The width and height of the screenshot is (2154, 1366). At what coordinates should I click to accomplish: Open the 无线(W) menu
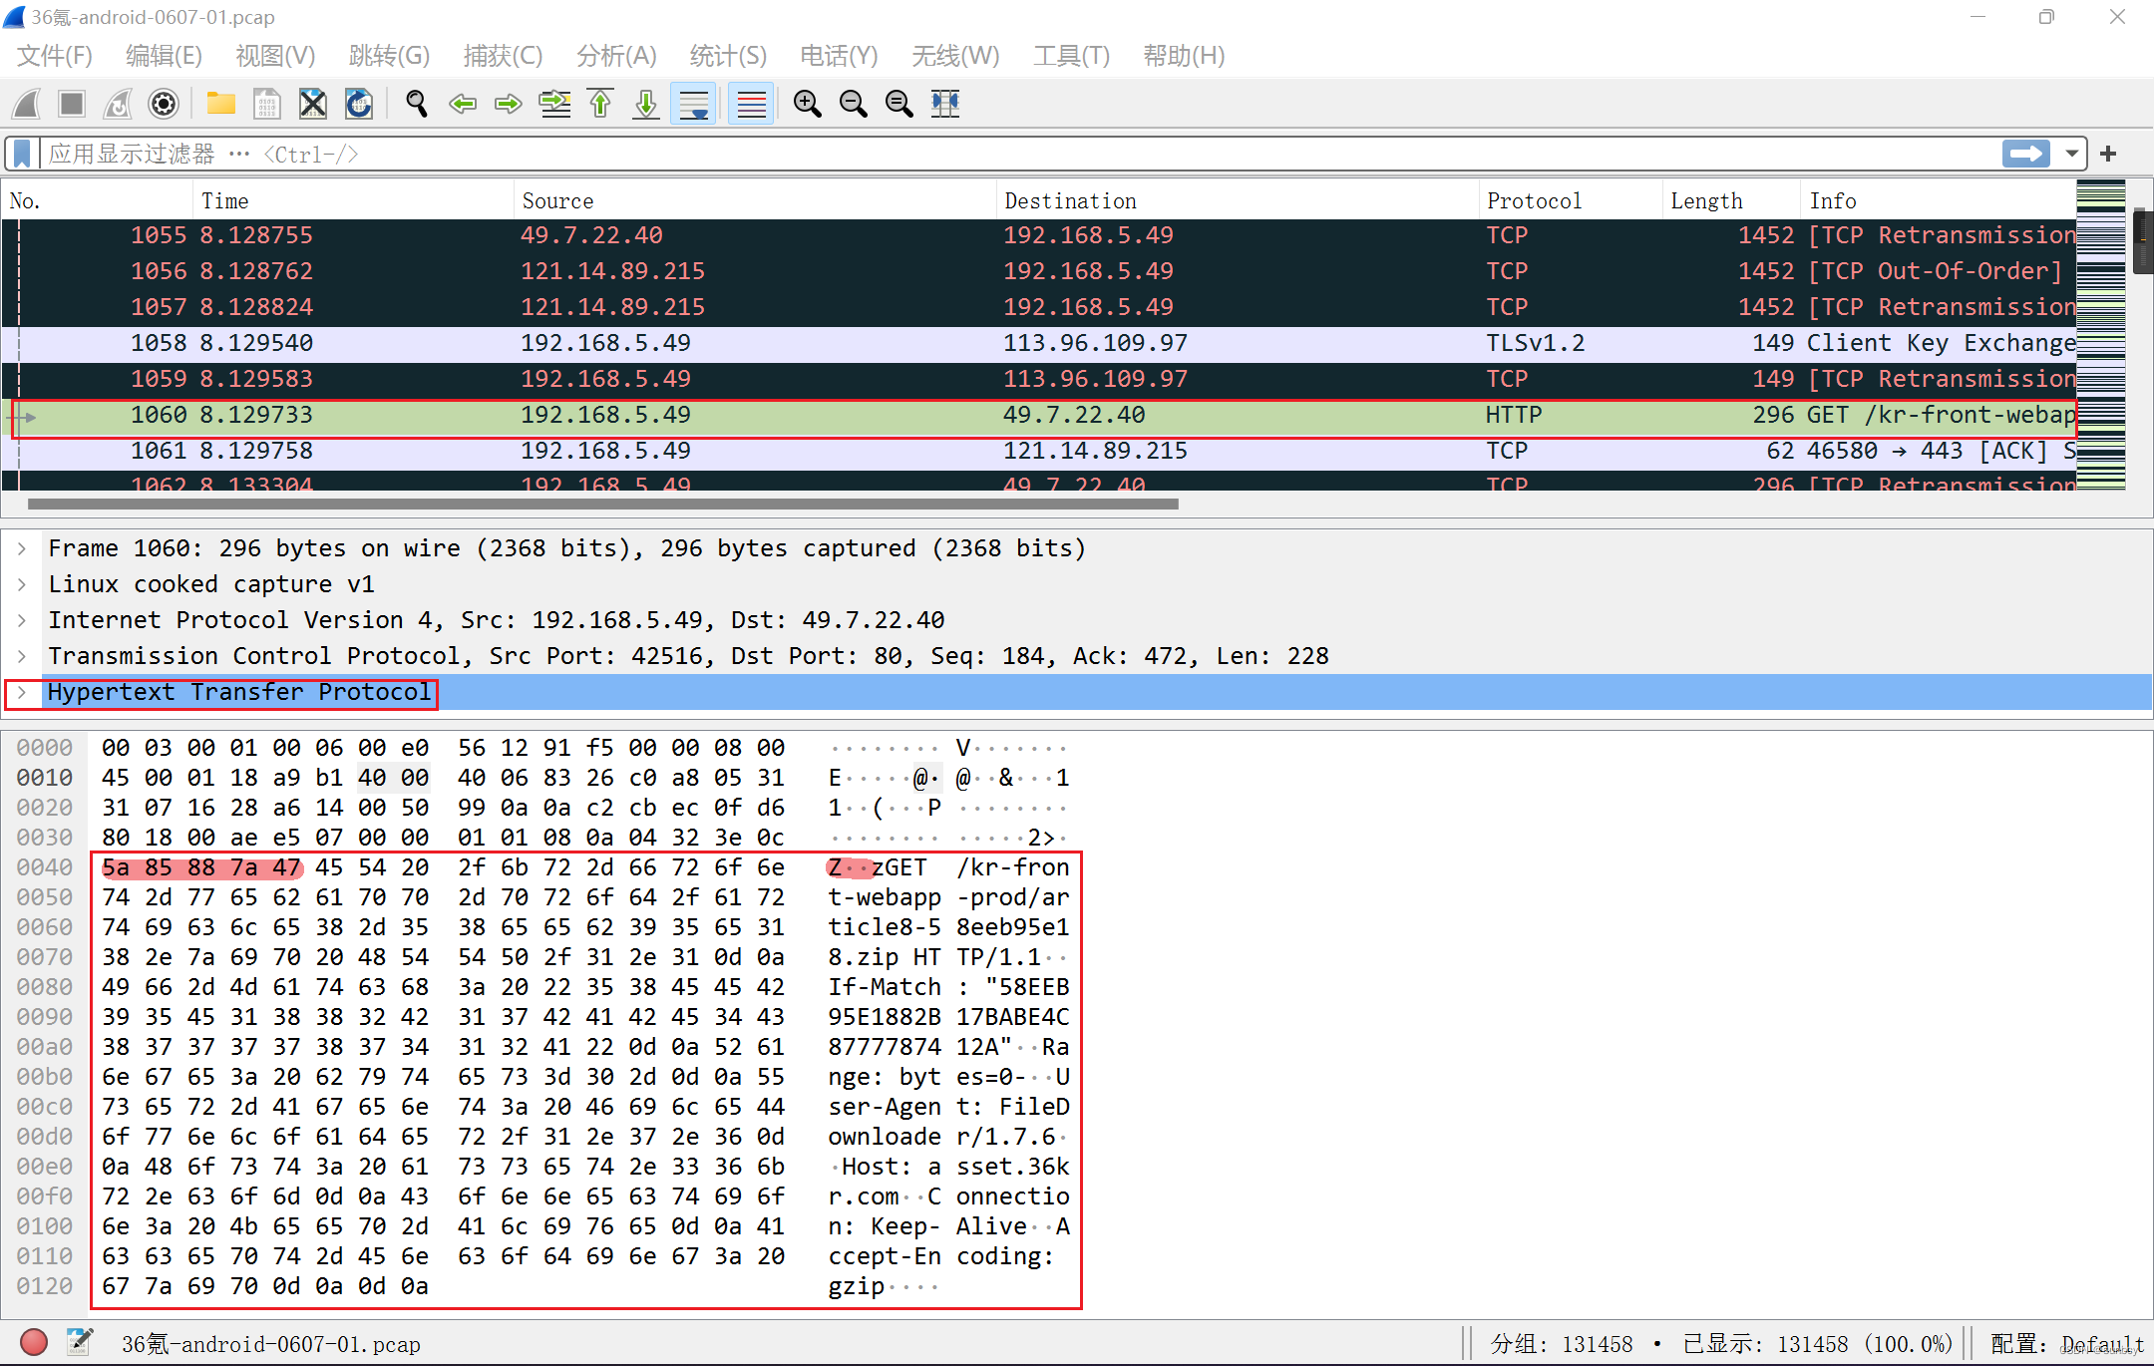(954, 56)
